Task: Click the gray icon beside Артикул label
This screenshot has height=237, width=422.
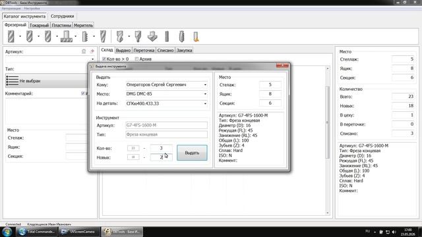Action: point(84,51)
